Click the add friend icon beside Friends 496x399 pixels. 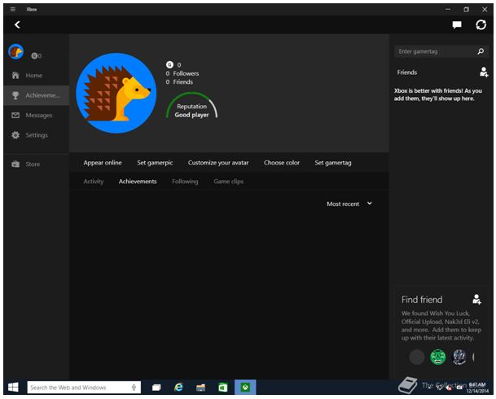coord(483,72)
